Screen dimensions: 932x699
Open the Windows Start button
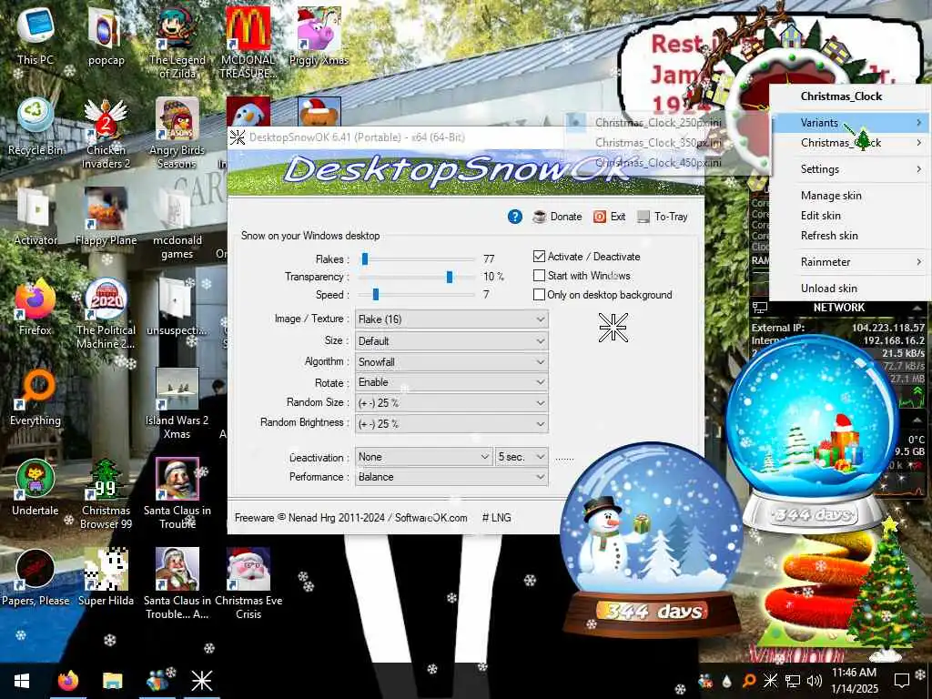pos(22,681)
